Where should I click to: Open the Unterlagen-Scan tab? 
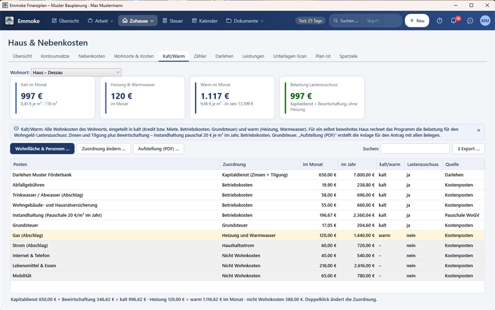coord(290,56)
